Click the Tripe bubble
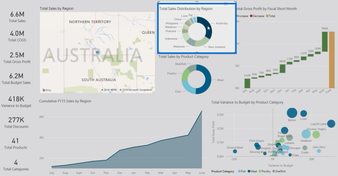The image size is (338, 176). click(290, 155)
